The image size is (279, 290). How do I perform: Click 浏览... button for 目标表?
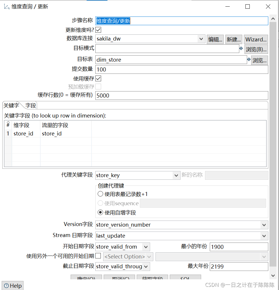click(x=259, y=60)
